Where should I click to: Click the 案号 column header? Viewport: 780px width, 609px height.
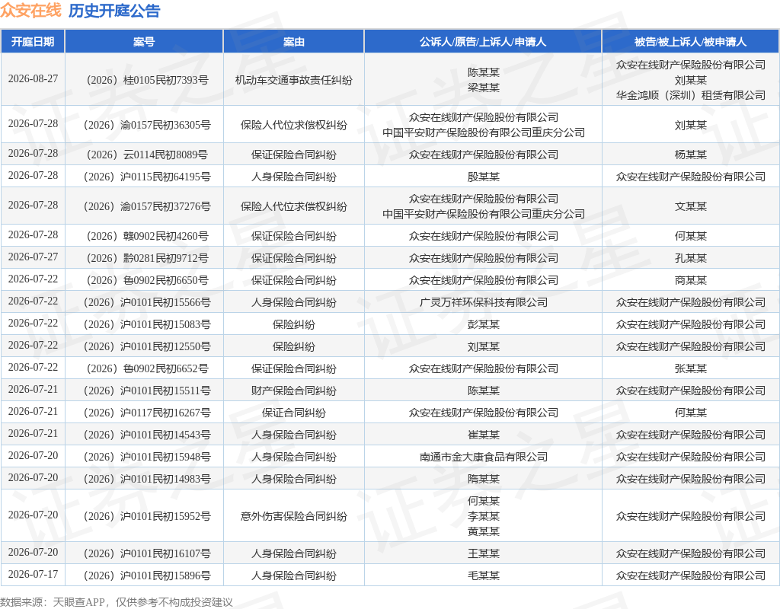coord(144,42)
